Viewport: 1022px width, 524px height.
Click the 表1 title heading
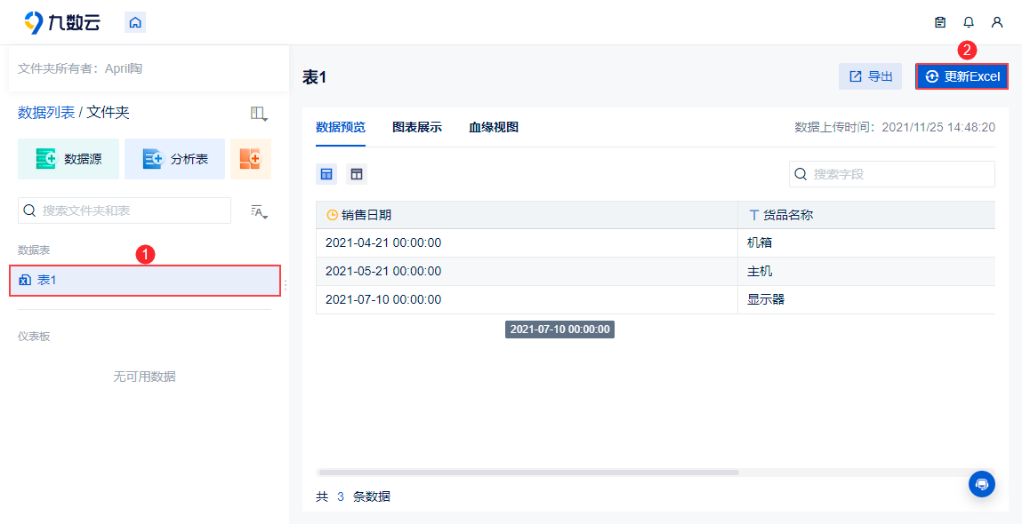[314, 77]
